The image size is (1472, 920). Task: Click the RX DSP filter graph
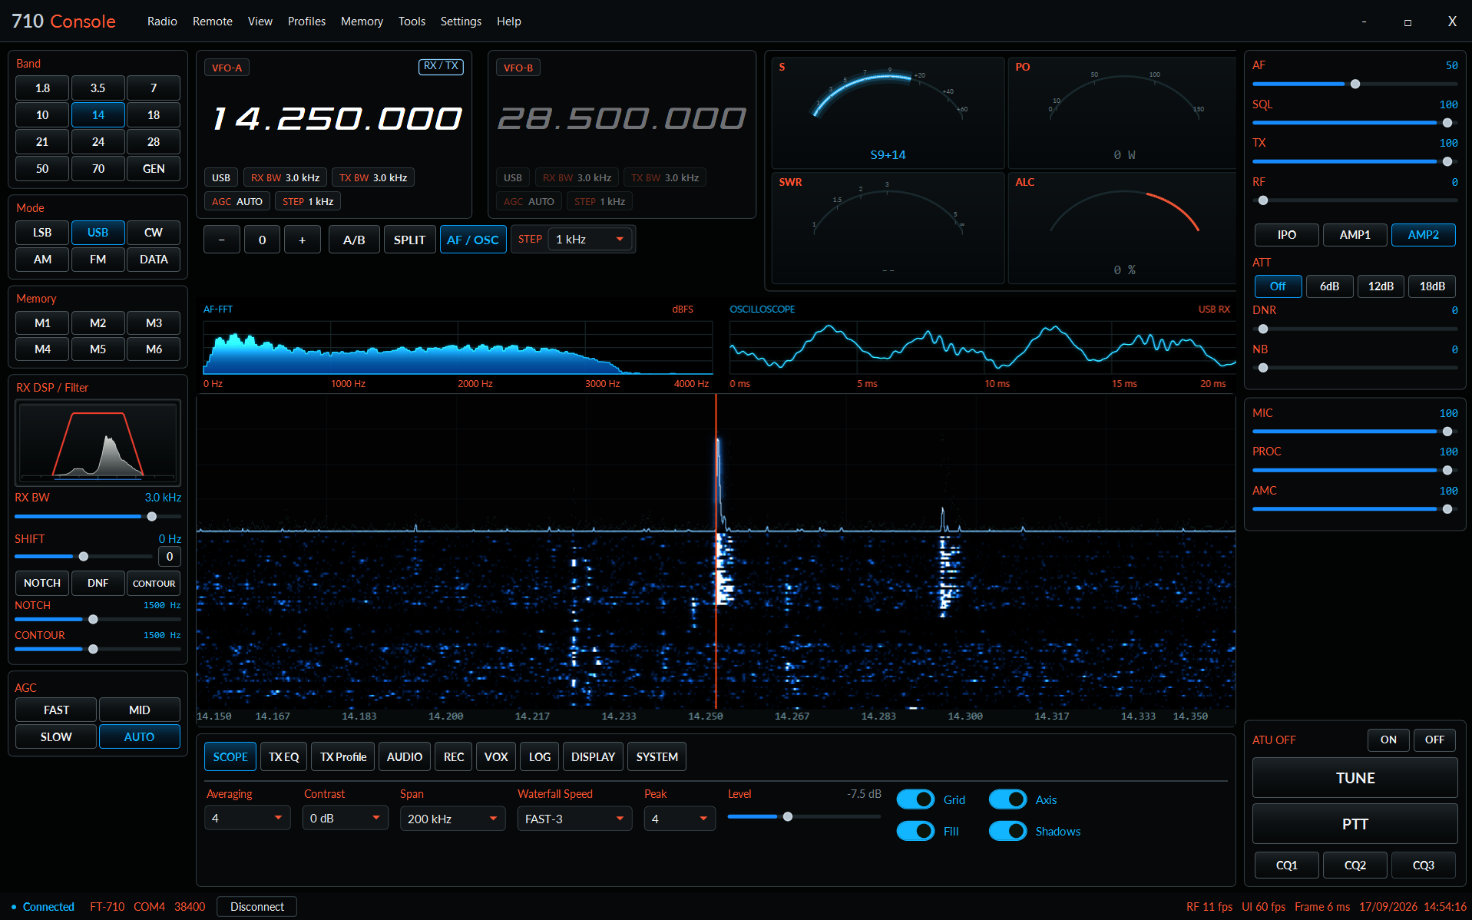coord(98,442)
